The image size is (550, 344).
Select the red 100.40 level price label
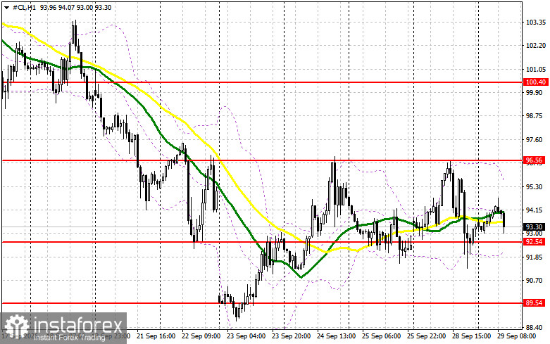tap(536, 82)
